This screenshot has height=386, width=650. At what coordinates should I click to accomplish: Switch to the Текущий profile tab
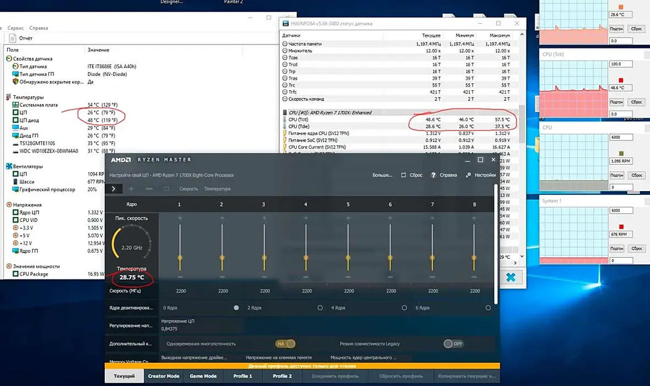click(124, 376)
